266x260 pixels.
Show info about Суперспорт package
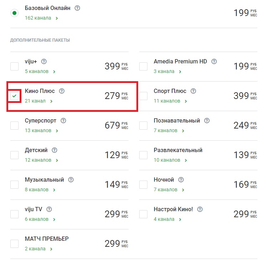[x=64, y=121]
